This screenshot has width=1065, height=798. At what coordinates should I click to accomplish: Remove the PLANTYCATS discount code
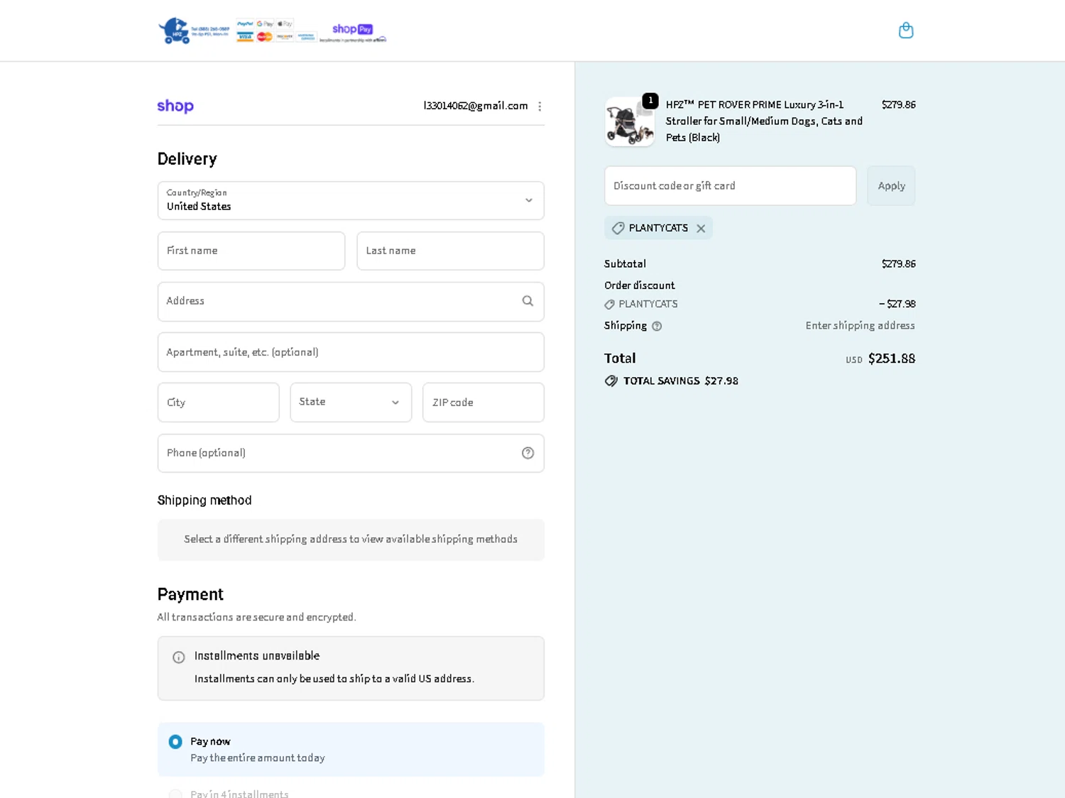tap(701, 229)
